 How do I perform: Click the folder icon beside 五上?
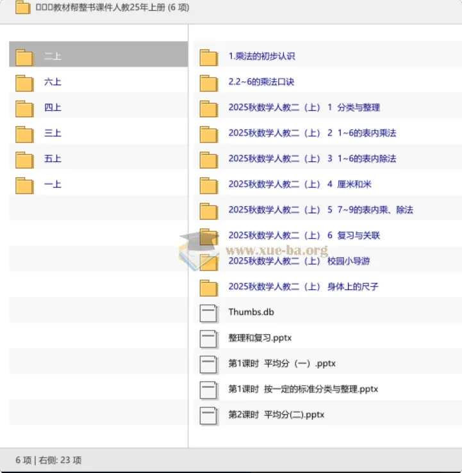pos(24,160)
